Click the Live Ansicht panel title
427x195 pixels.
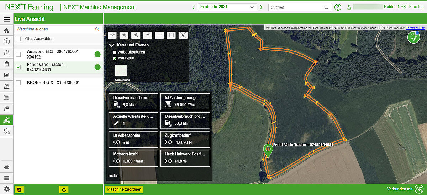(30, 19)
